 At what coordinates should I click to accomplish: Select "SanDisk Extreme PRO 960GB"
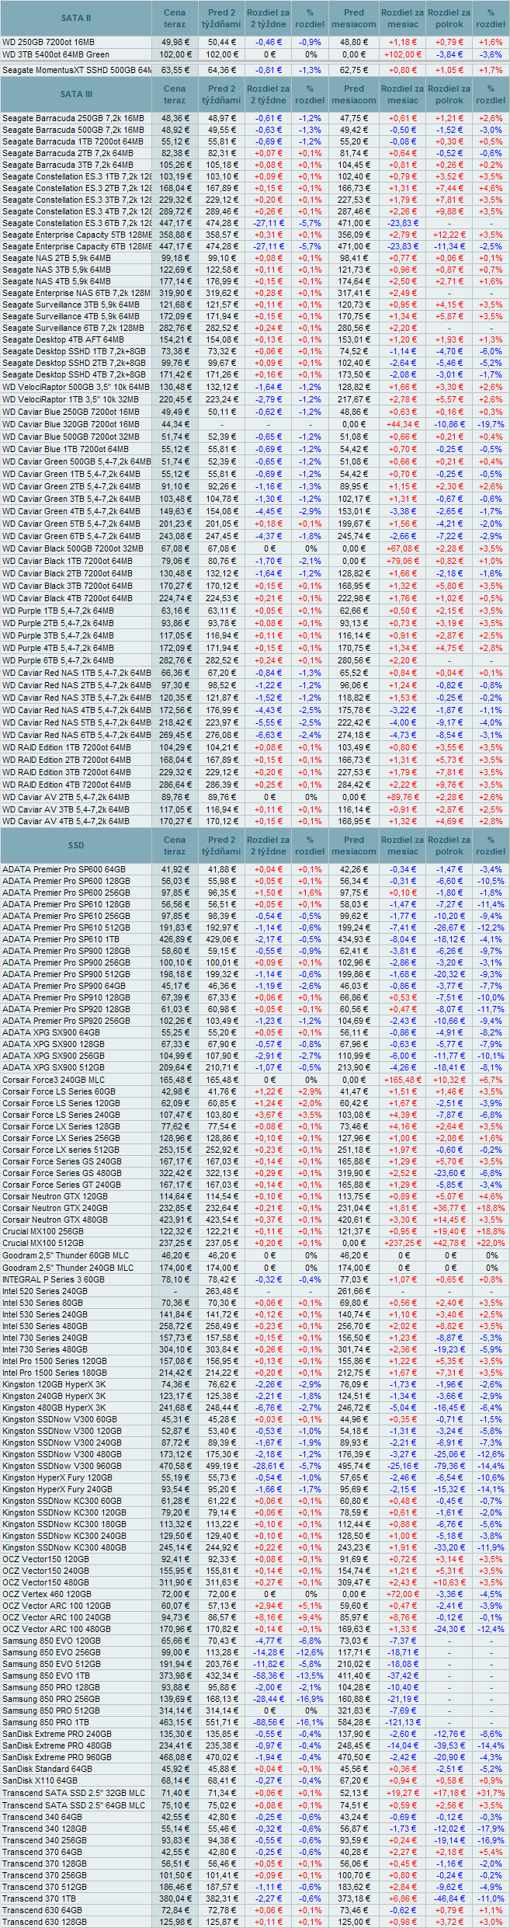(x=57, y=1757)
